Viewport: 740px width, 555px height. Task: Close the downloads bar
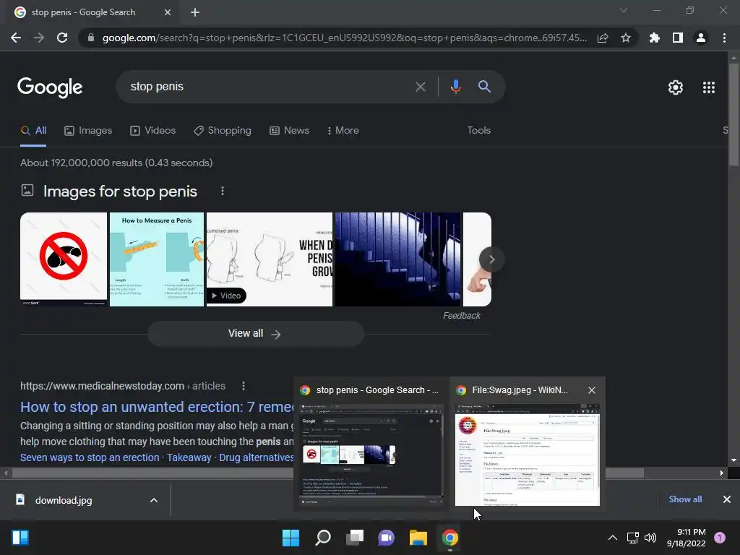[727, 499]
